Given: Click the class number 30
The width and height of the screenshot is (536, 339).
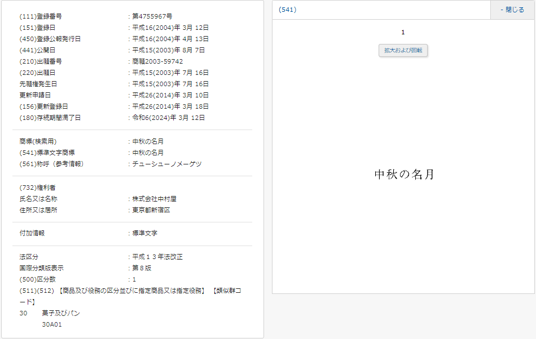Looking at the screenshot, I should click(x=23, y=313).
